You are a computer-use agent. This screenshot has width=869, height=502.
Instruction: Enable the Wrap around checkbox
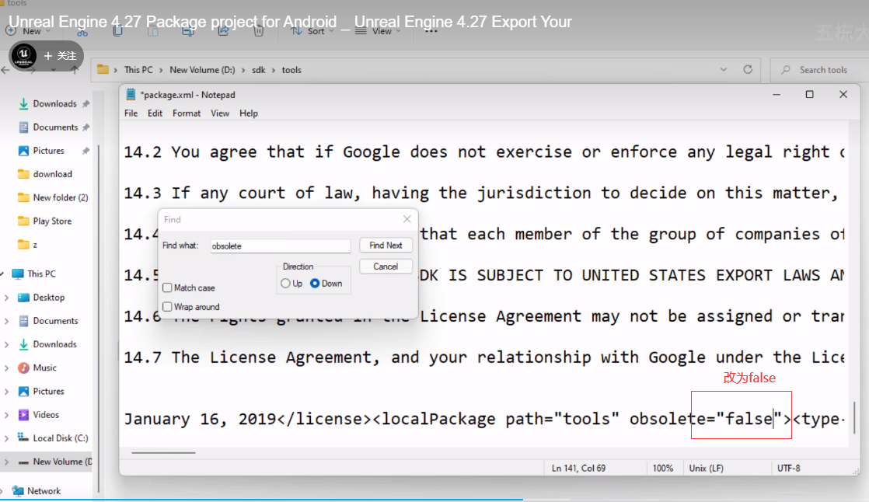point(167,306)
